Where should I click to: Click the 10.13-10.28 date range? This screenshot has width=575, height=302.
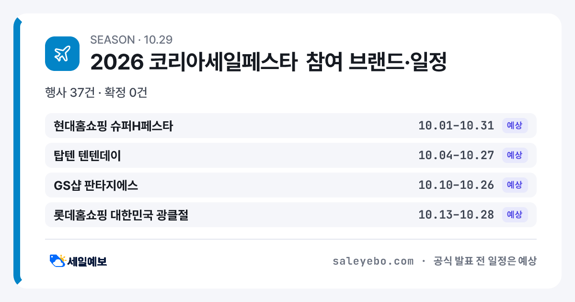[456, 215]
